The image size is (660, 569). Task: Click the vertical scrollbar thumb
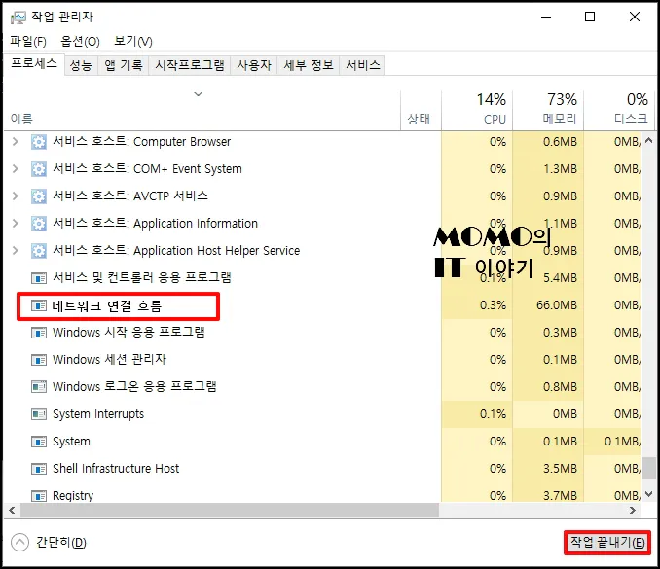click(x=648, y=468)
